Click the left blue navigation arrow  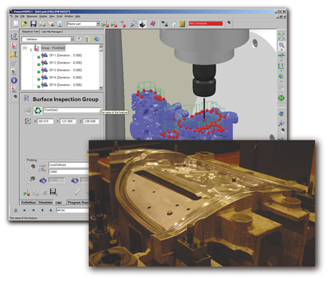click(24, 210)
